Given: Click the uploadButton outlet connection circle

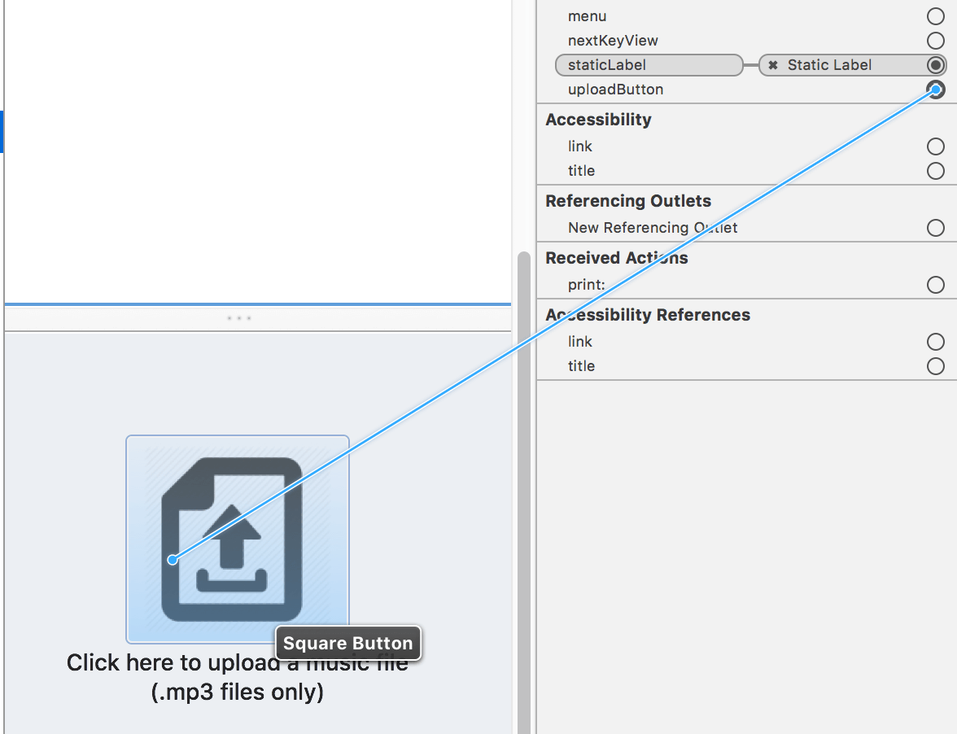Looking at the screenshot, I should pyautogui.click(x=936, y=90).
